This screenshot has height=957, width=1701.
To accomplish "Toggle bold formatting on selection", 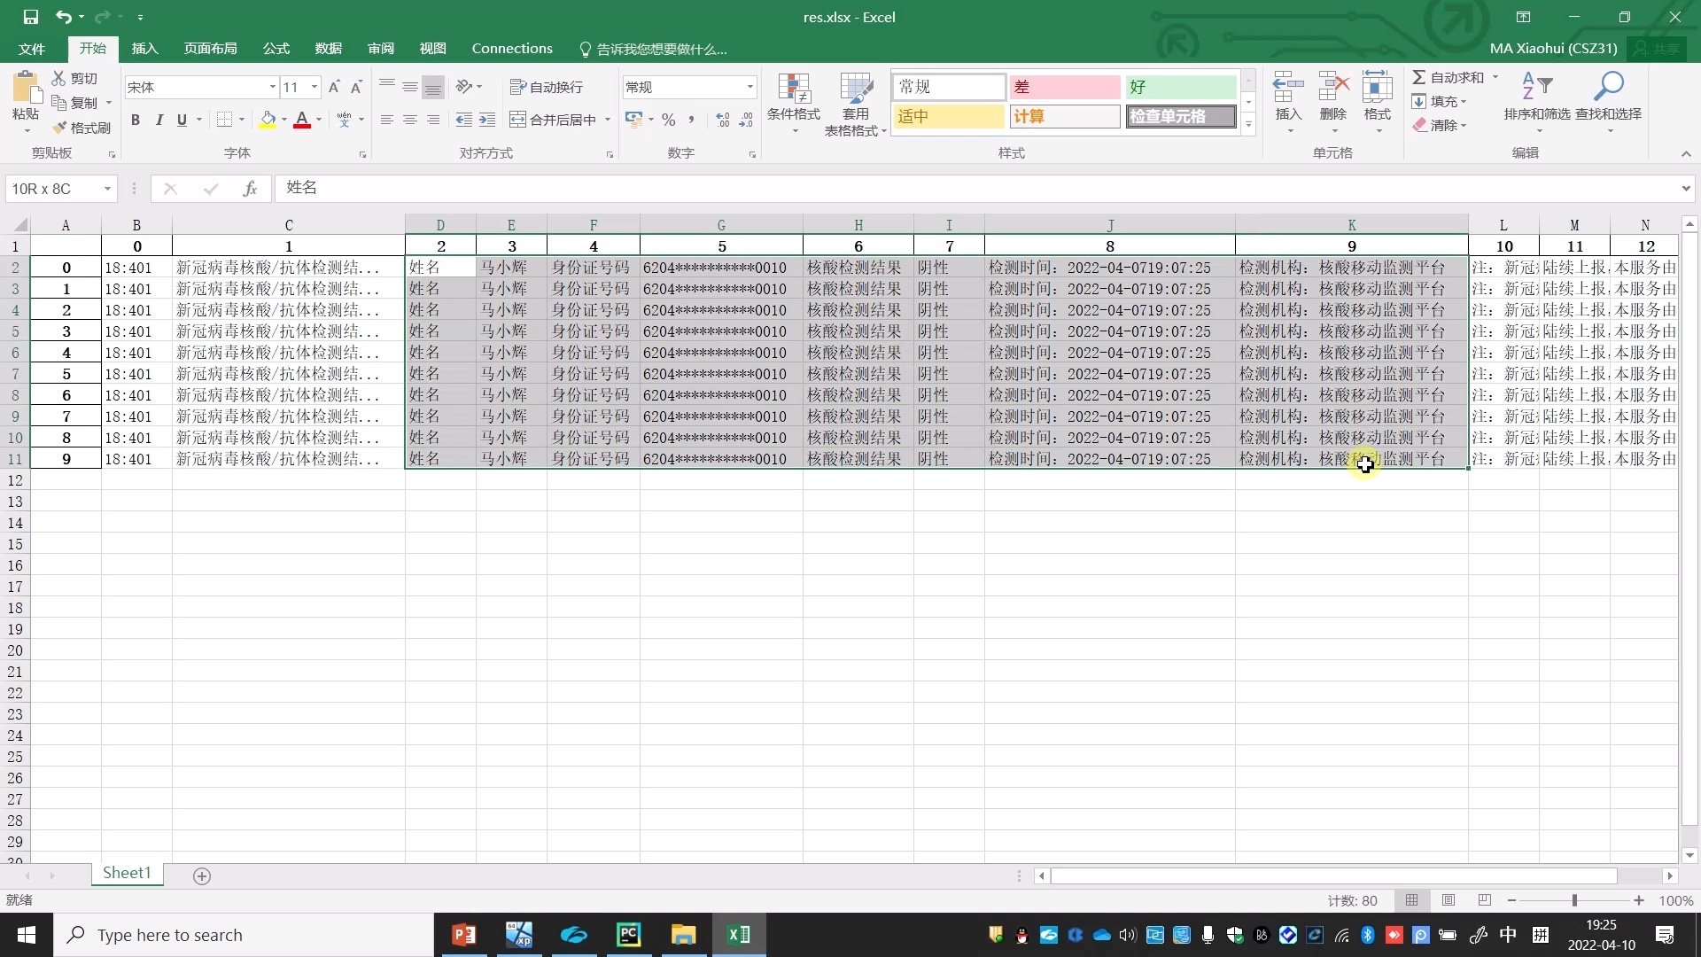I will pos(136,120).
